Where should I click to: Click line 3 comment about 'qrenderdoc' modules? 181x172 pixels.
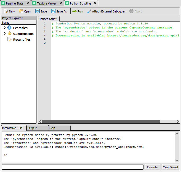[x=104, y=32]
